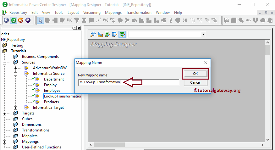The width and height of the screenshot is (275, 150).
Task: Open the Mapplet Designer tool icon
Action: point(114,34)
